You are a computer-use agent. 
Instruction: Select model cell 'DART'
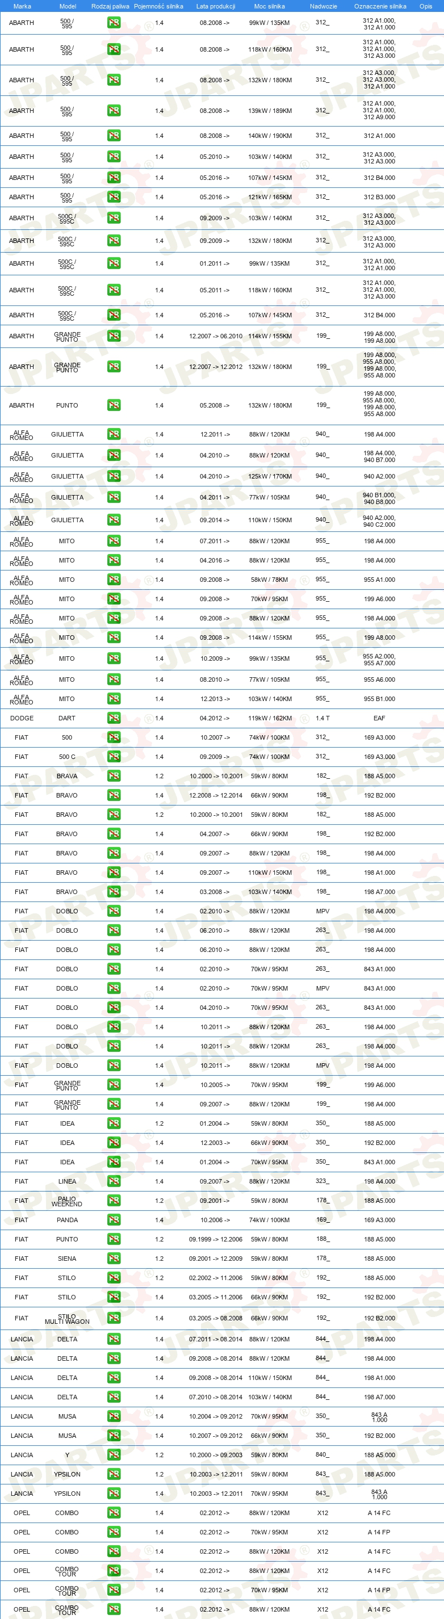[66, 718]
